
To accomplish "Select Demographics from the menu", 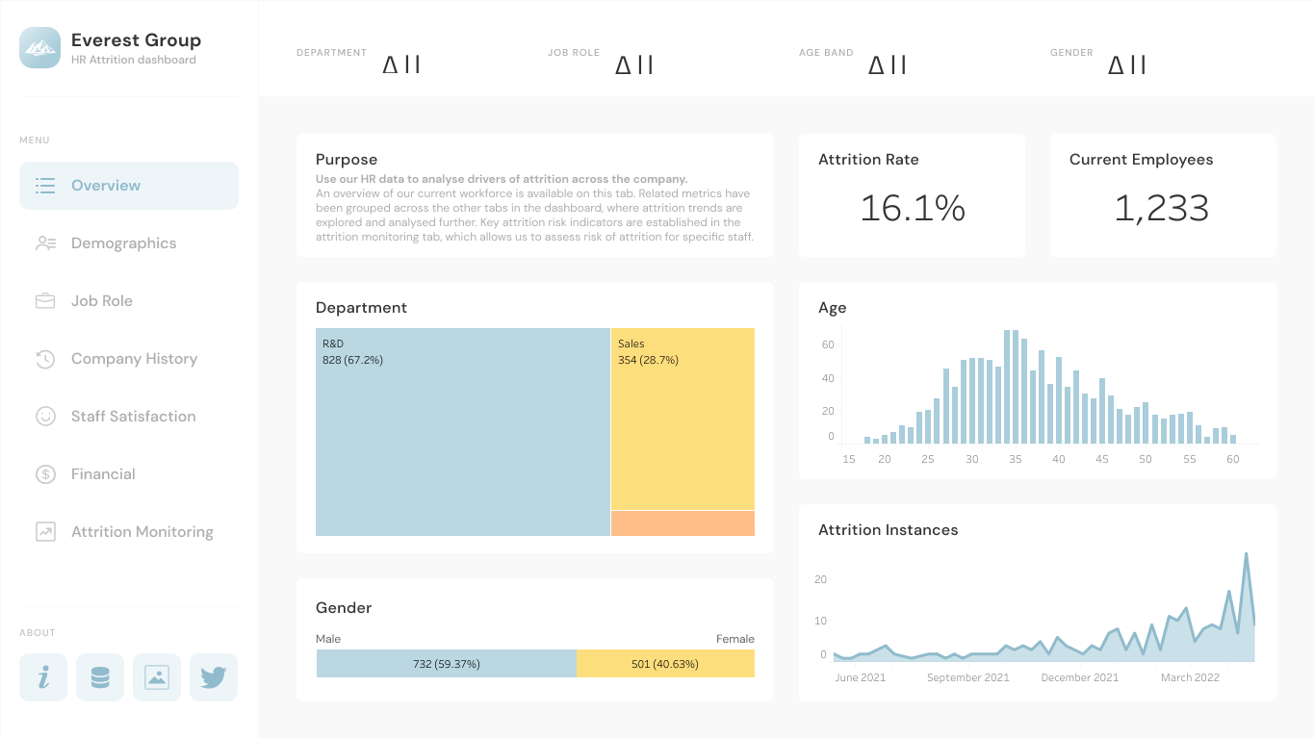I will click(x=123, y=242).
